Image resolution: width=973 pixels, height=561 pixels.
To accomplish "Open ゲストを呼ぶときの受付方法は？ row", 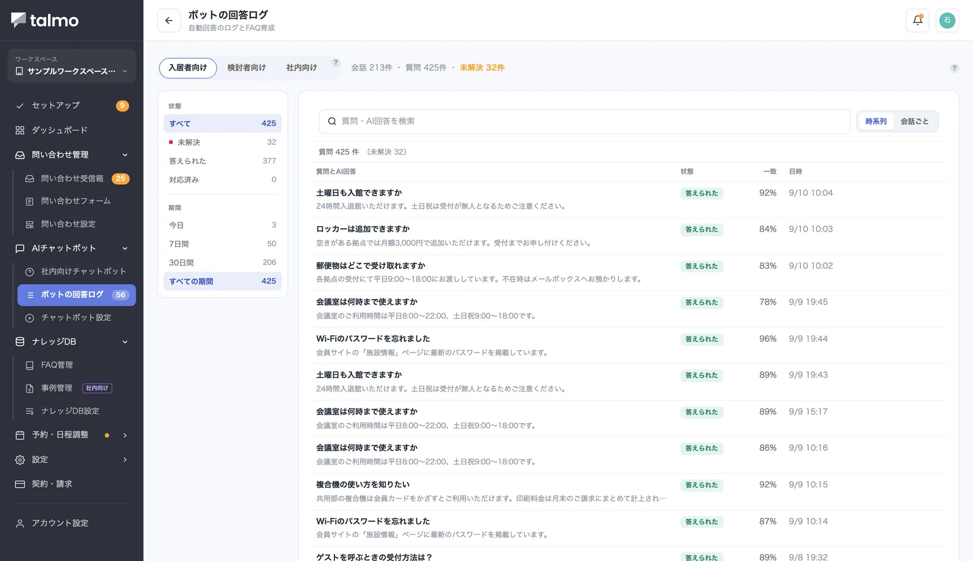I will coord(628,554).
